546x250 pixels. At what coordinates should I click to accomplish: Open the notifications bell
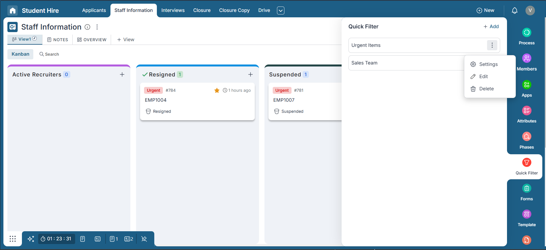point(514,11)
